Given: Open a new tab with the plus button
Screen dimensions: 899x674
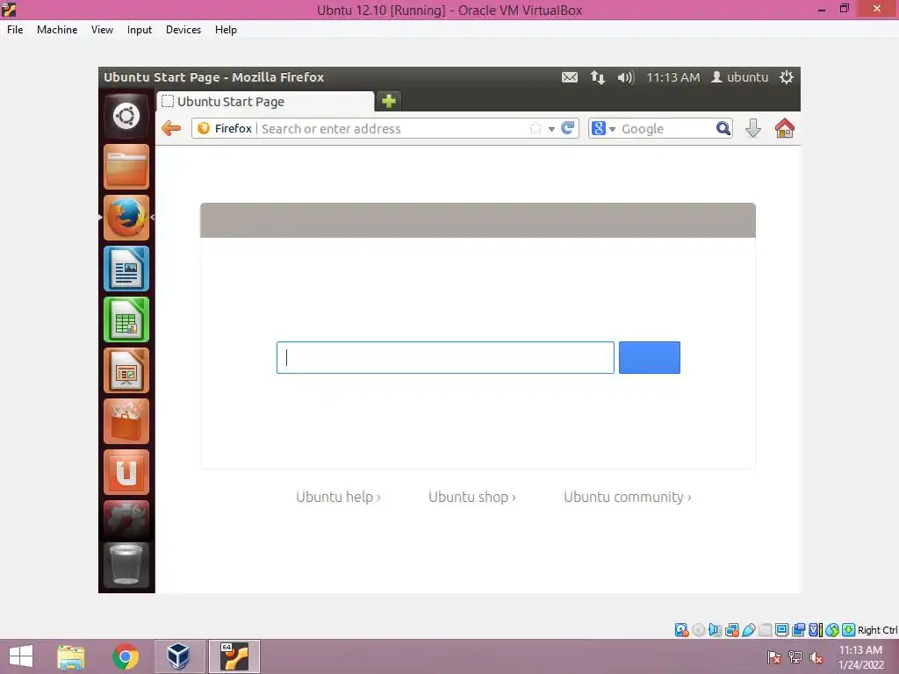Looking at the screenshot, I should click(x=389, y=102).
